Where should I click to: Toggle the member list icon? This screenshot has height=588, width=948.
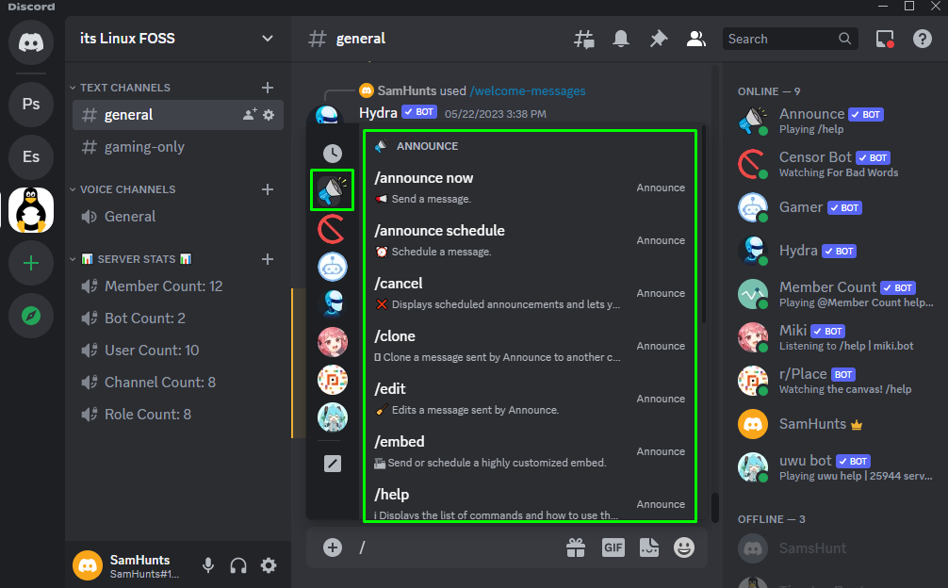(695, 39)
